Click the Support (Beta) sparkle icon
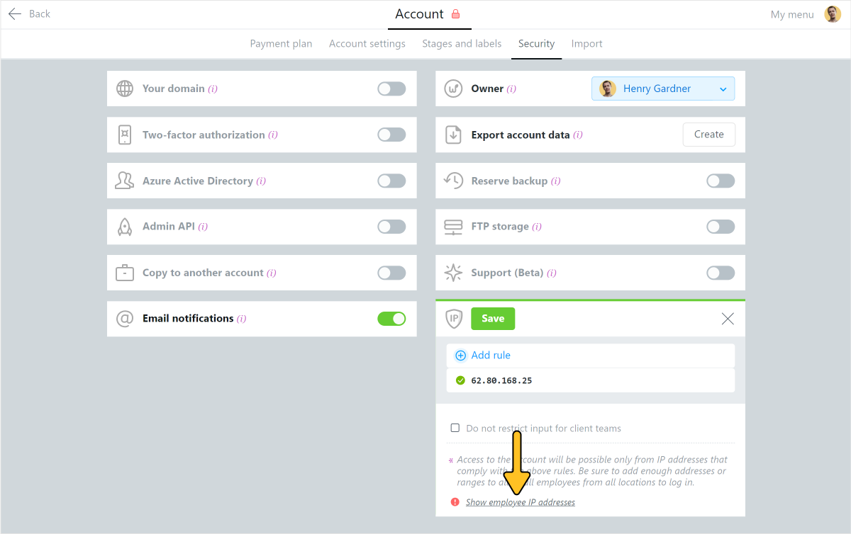This screenshot has width=851, height=534. click(x=453, y=273)
